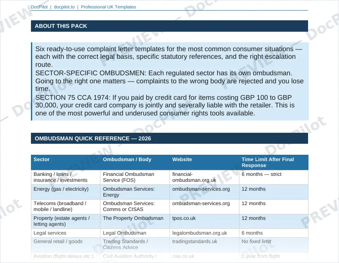Screen dimensions: 339x263
Task: Click 'Professional UK Templates' header text
Action: coord(108,7)
